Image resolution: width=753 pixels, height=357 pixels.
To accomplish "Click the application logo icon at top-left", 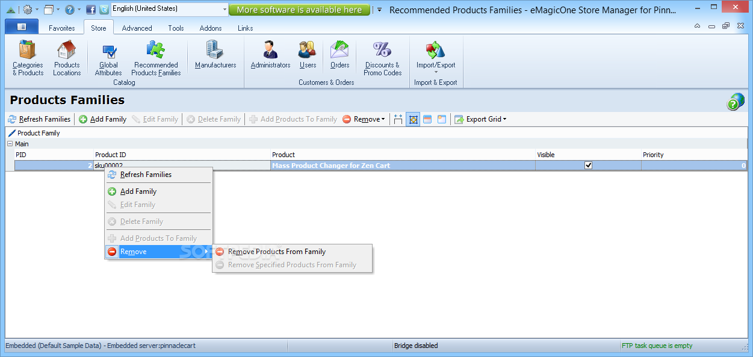I will point(10,10).
